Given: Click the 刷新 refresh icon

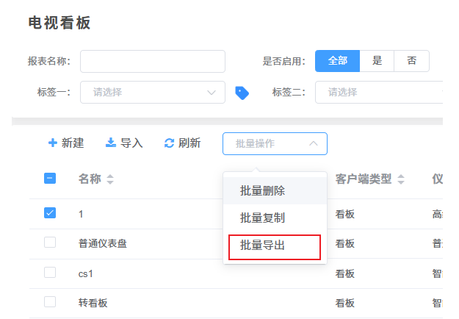Looking at the screenshot, I should (169, 143).
